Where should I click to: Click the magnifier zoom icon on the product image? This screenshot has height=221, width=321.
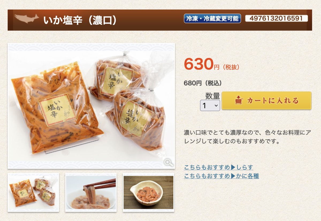pos(169,162)
